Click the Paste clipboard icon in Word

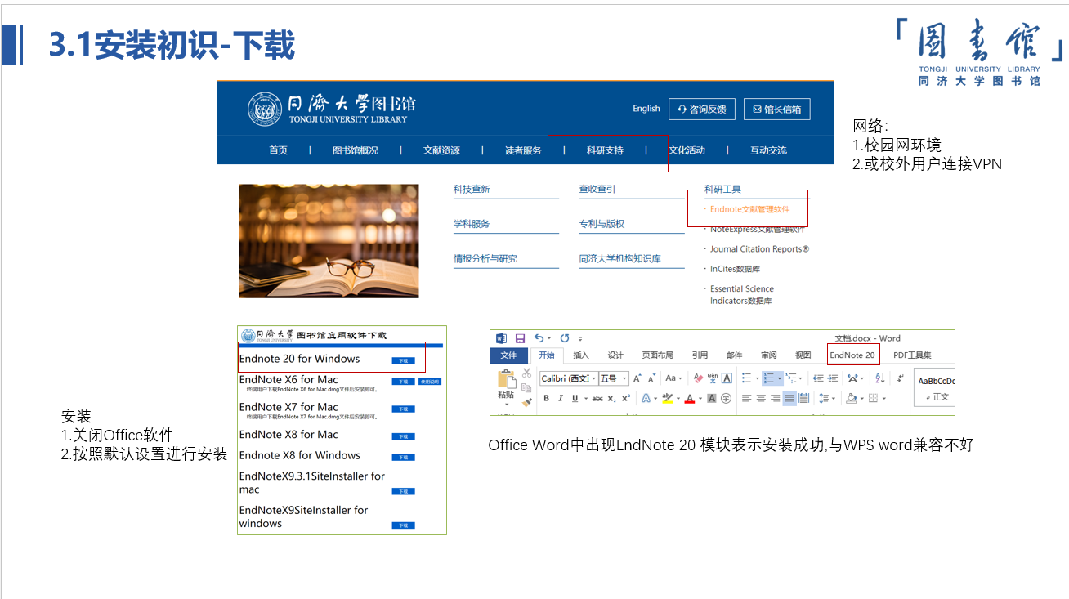click(x=507, y=378)
